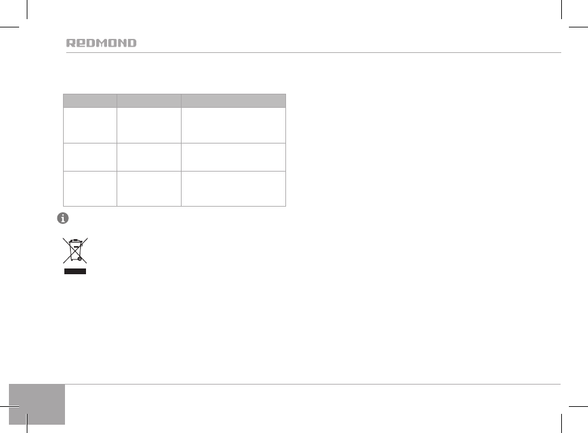The height and width of the screenshot is (433, 588).
Task: Click the black bar under the bin symbol
Action: [x=75, y=272]
